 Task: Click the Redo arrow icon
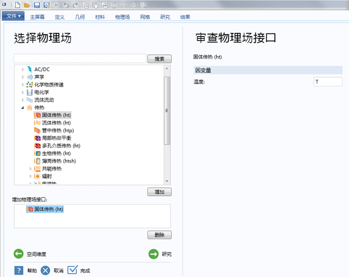click(x=76, y=5)
